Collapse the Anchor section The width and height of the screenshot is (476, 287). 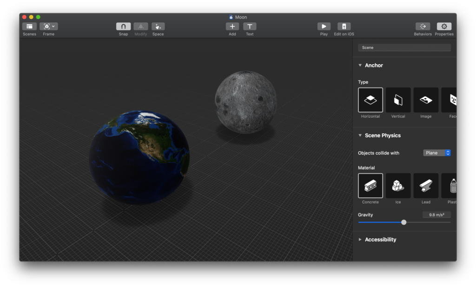pos(360,65)
